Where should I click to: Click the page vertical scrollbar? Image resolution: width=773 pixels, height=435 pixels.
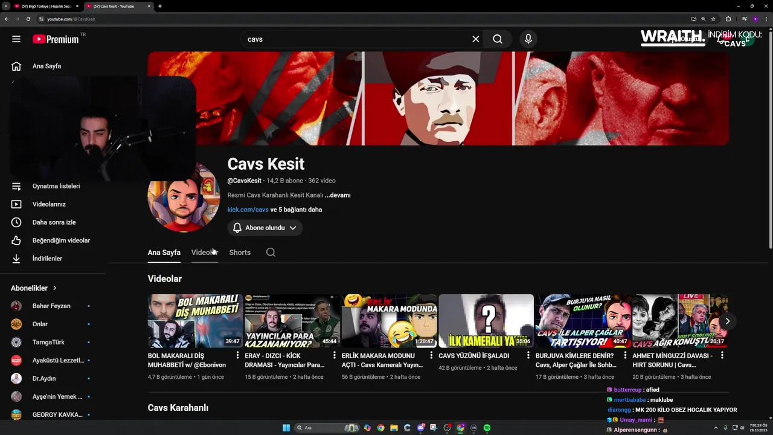pos(770,139)
